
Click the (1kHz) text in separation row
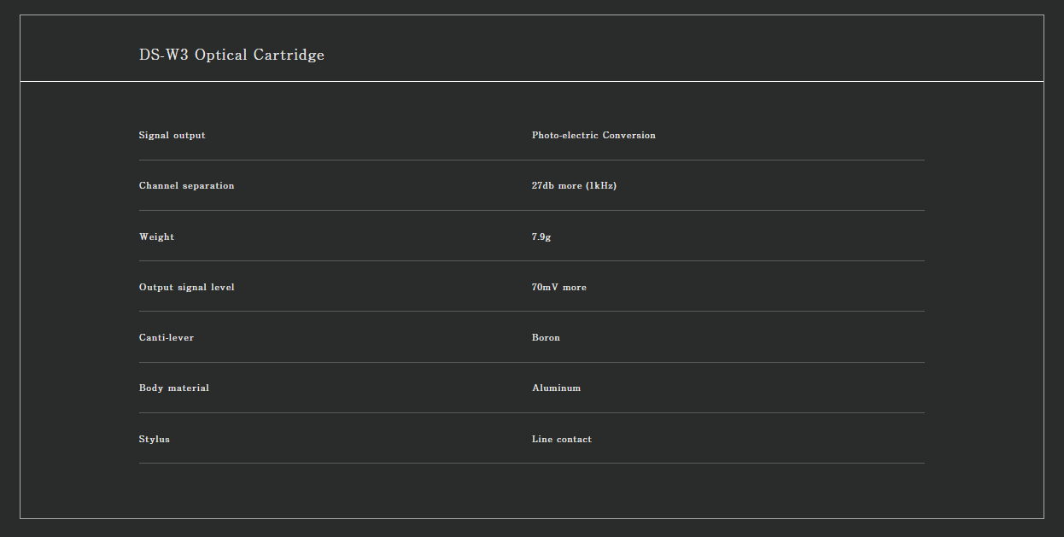[x=601, y=186]
